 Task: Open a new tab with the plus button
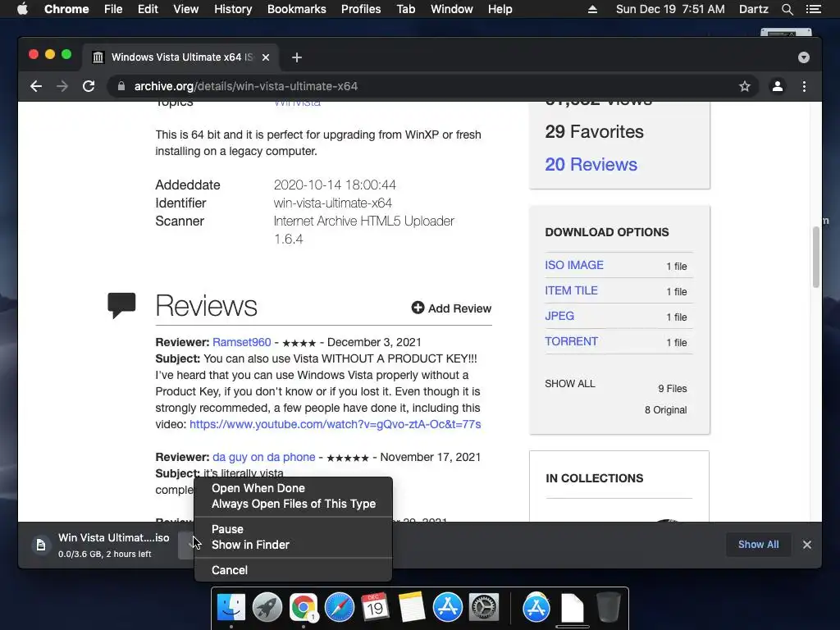click(x=297, y=57)
